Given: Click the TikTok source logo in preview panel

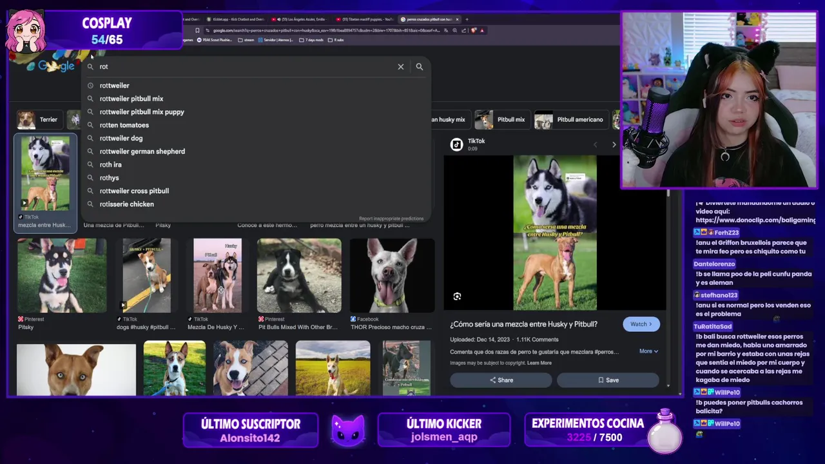Looking at the screenshot, I should [x=456, y=144].
